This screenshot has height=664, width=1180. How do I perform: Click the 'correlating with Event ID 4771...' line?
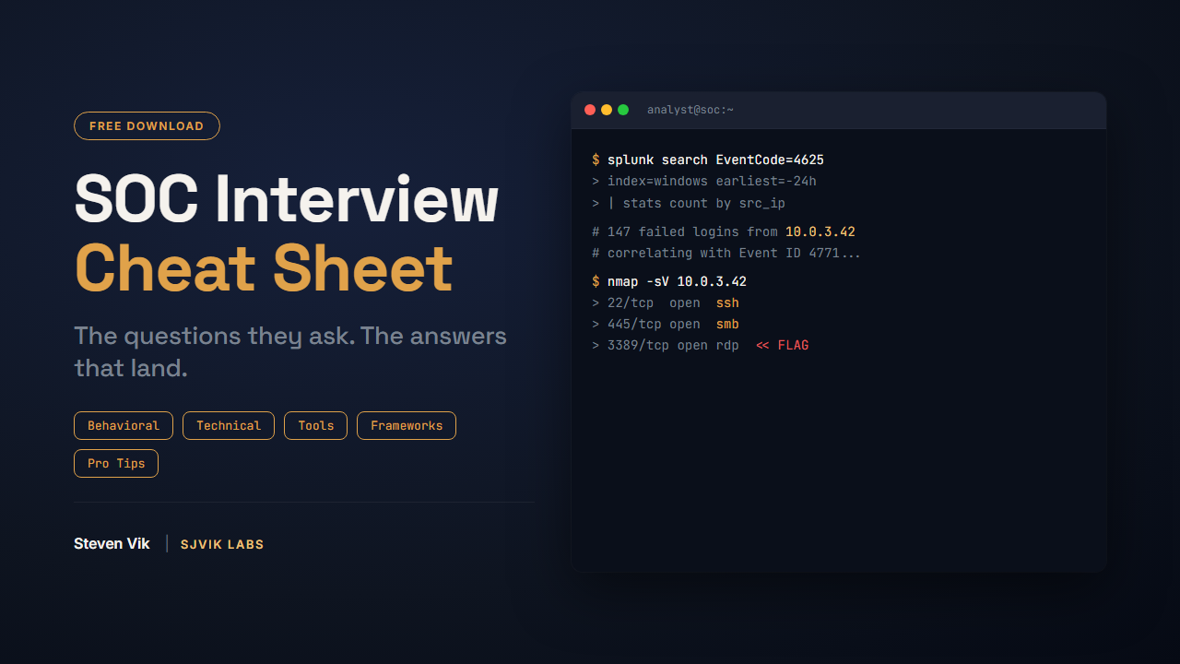click(726, 253)
